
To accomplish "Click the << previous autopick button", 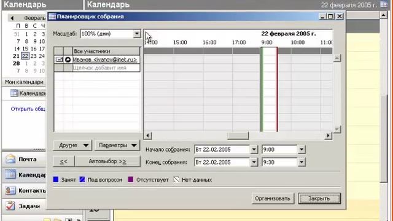I will pos(64,161).
